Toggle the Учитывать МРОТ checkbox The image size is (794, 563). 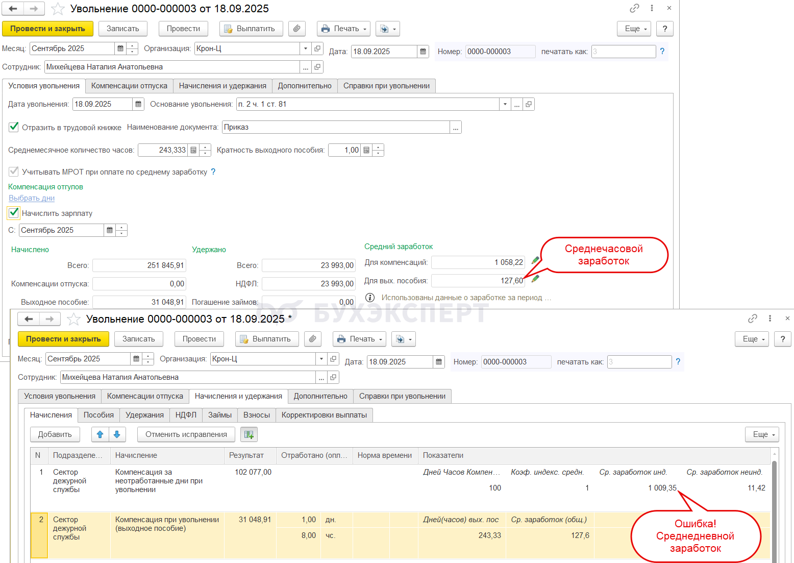pos(14,172)
